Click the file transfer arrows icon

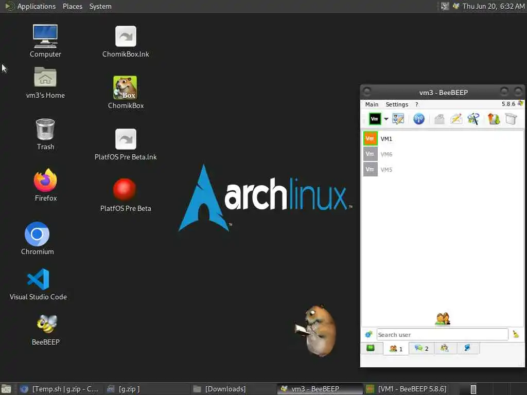(494, 119)
